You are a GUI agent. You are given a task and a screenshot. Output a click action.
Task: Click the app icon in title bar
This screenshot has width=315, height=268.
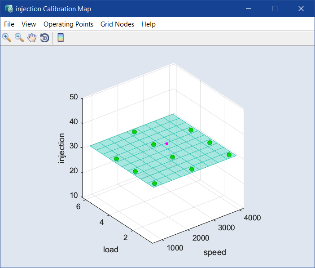point(9,9)
